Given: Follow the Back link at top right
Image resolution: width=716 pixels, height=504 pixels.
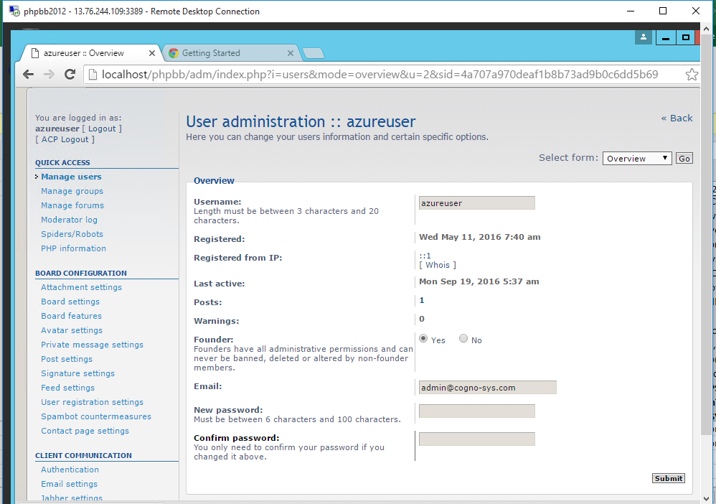Looking at the screenshot, I should point(677,118).
